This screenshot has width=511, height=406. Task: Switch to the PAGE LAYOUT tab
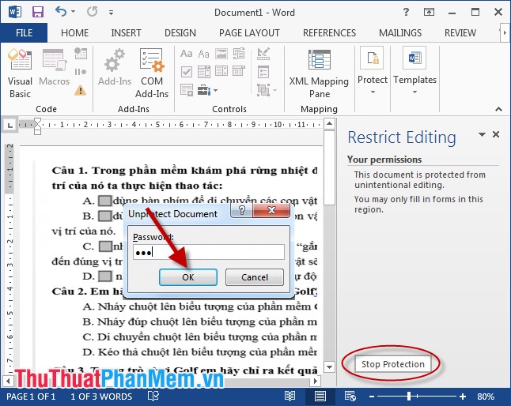pyautogui.click(x=249, y=33)
